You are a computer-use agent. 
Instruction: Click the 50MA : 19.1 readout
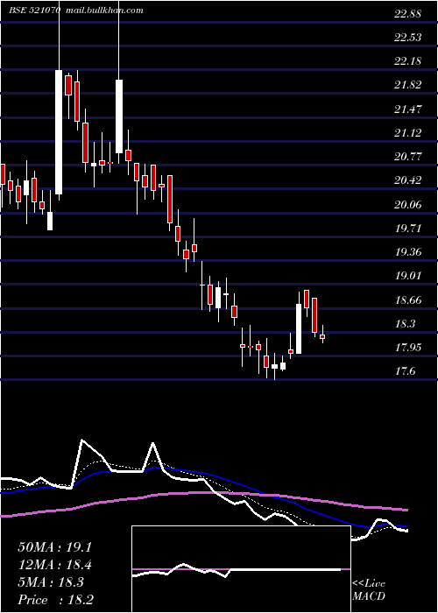click(x=54, y=547)
